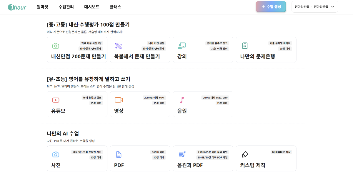Click the camera icon on the 사진 card

tap(56, 154)
